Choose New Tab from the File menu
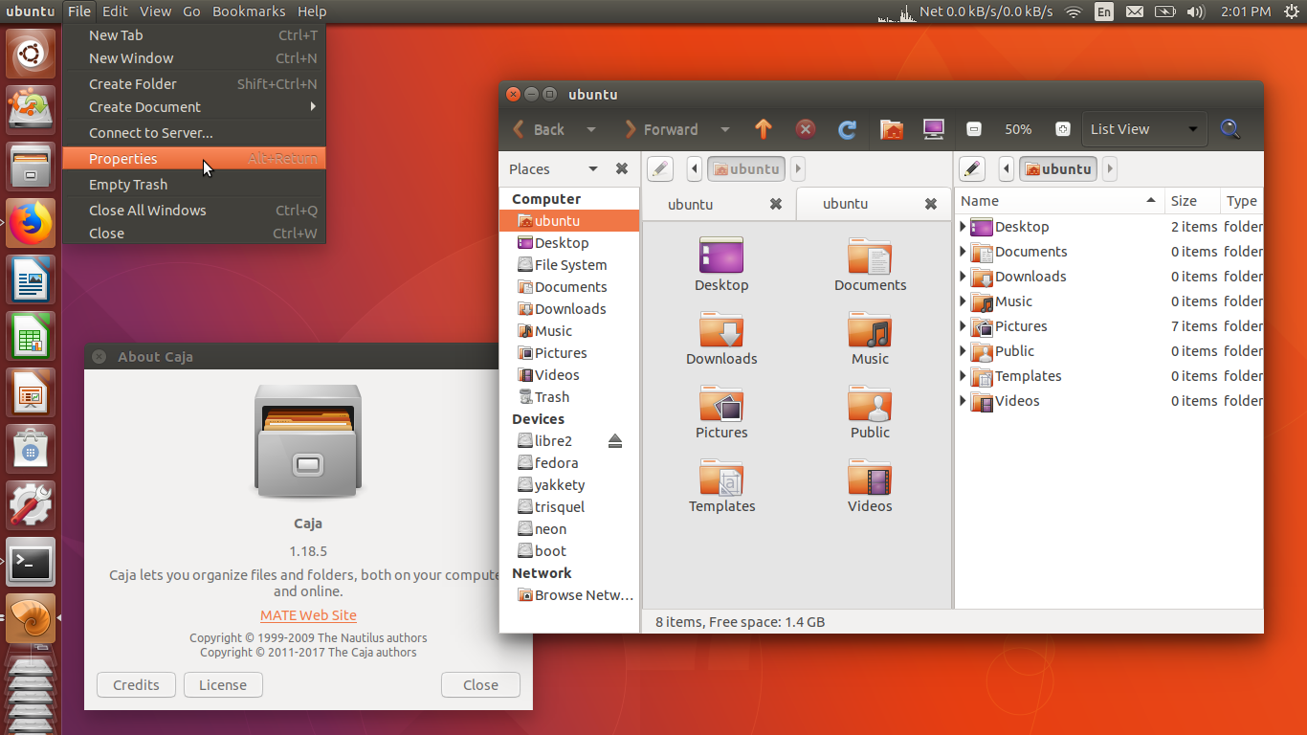The image size is (1307, 735). point(194,35)
